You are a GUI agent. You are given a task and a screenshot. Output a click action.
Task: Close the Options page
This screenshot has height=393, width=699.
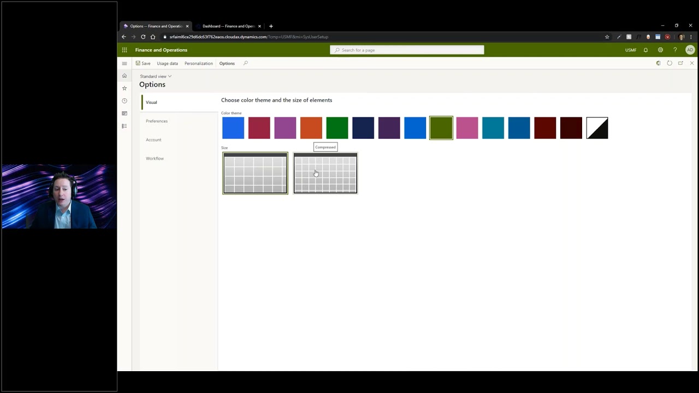click(x=692, y=63)
